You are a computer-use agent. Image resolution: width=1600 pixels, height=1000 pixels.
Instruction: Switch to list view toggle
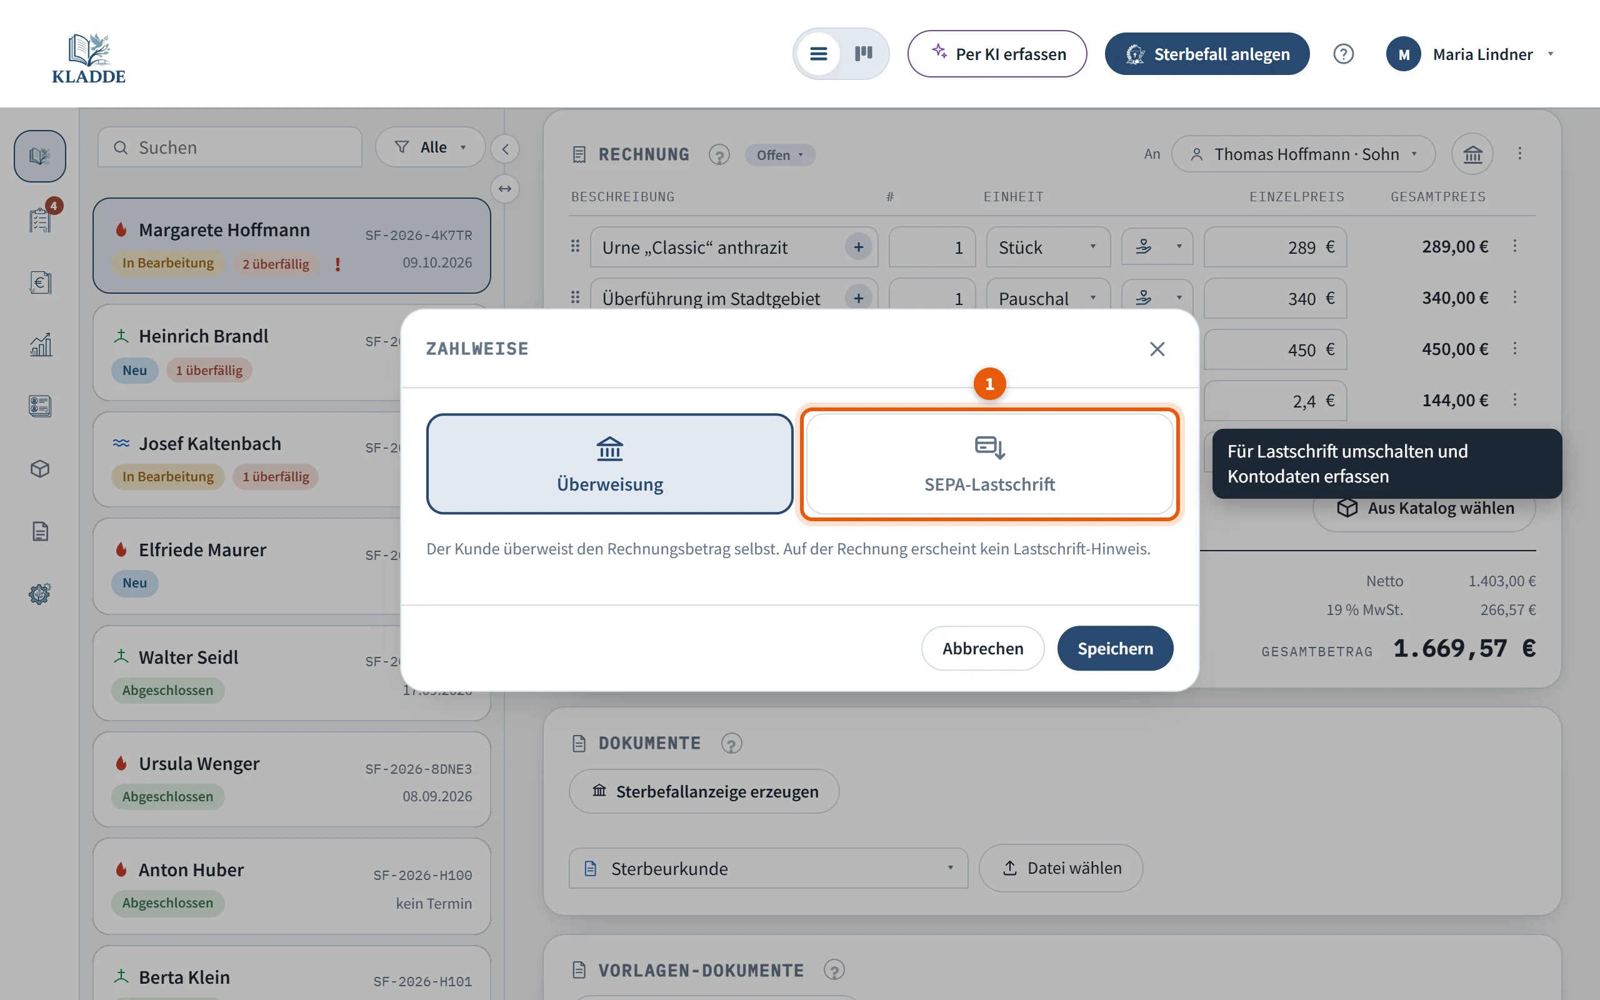pyautogui.click(x=819, y=54)
